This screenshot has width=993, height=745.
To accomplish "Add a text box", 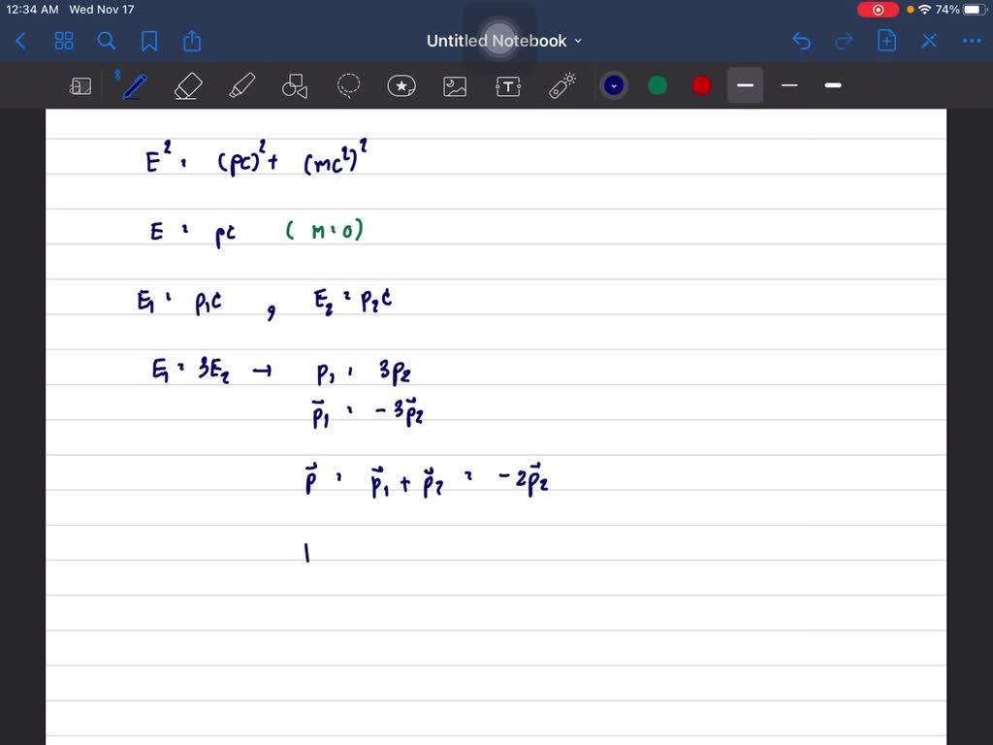I will [508, 85].
